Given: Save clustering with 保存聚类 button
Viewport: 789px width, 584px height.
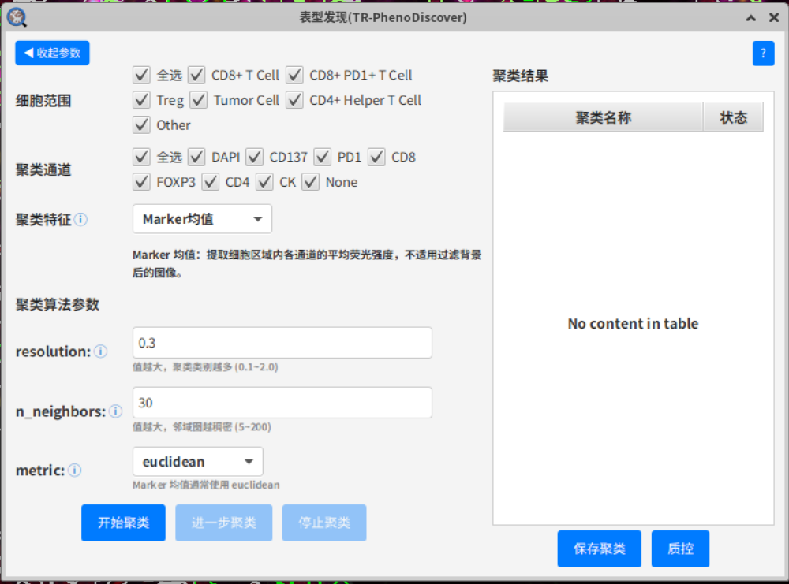Looking at the screenshot, I should coord(600,549).
